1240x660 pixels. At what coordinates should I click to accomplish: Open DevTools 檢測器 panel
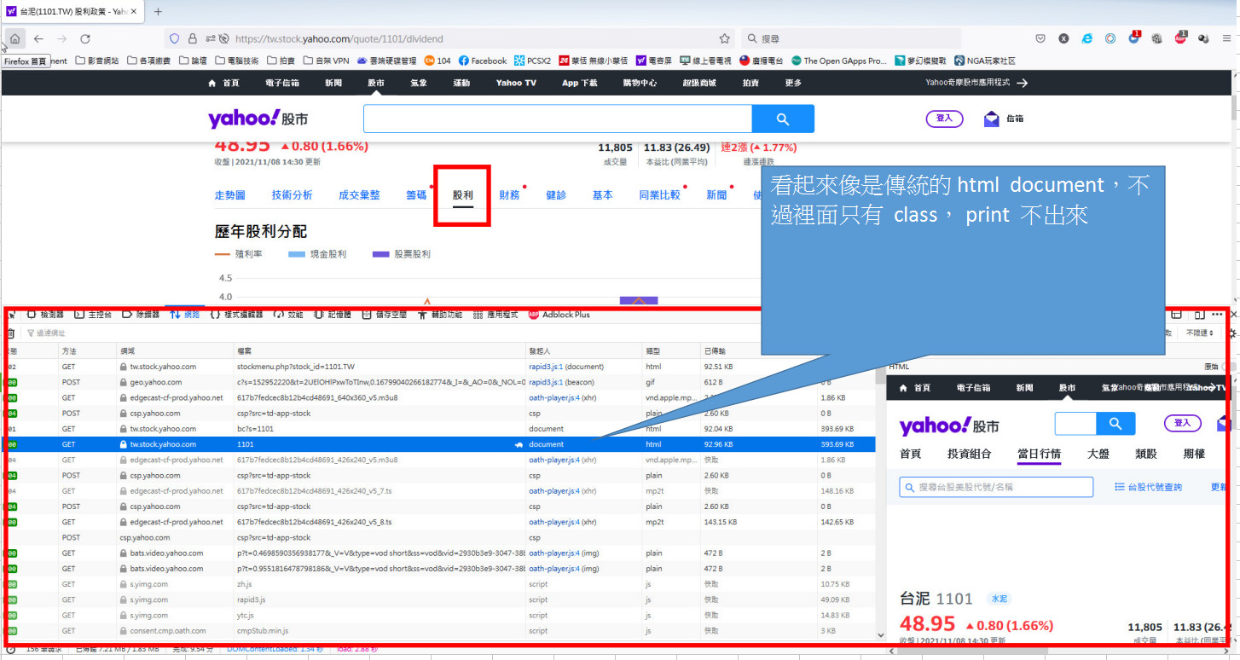pos(45,315)
